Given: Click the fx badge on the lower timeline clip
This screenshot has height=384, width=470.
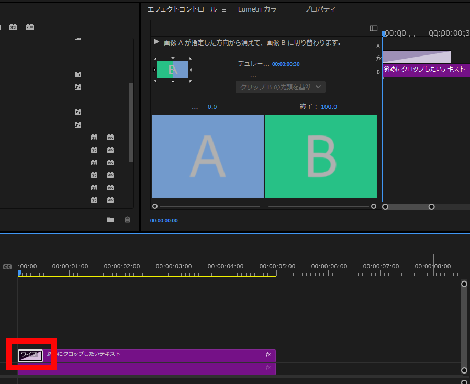Looking at the screenshot, I should 268,367.
